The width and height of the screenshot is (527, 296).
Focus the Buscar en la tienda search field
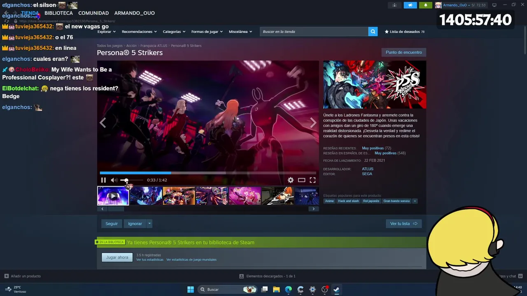coord(314,32)
